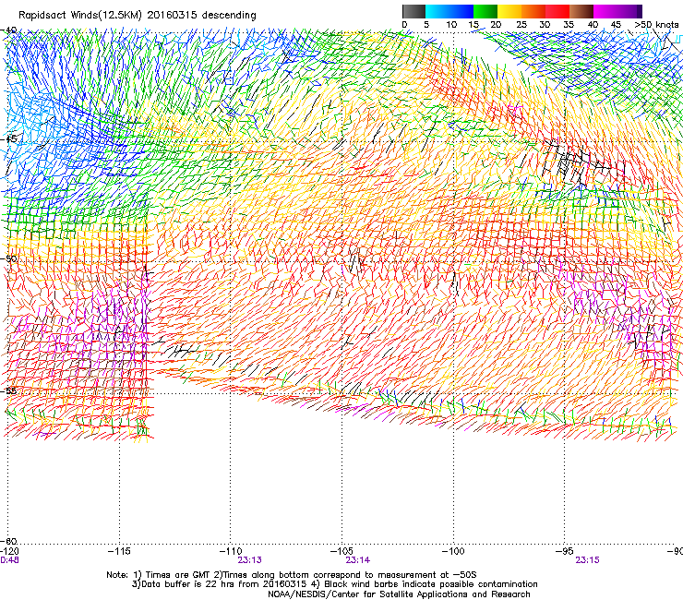This screenshot has width=683, height=600.
Task: Click the red 30-35 knots legend segment
Action: (x=557, y=11)
